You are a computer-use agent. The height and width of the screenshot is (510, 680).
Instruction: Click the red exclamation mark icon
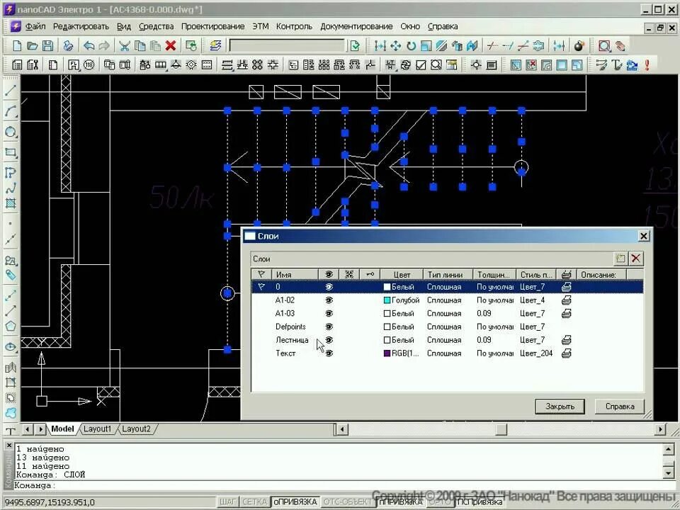pyautogui.click(x=647, y=65)
